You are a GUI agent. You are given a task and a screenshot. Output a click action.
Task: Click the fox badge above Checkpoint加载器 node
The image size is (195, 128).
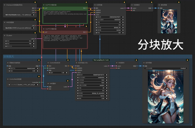click(x=35, y=2)
